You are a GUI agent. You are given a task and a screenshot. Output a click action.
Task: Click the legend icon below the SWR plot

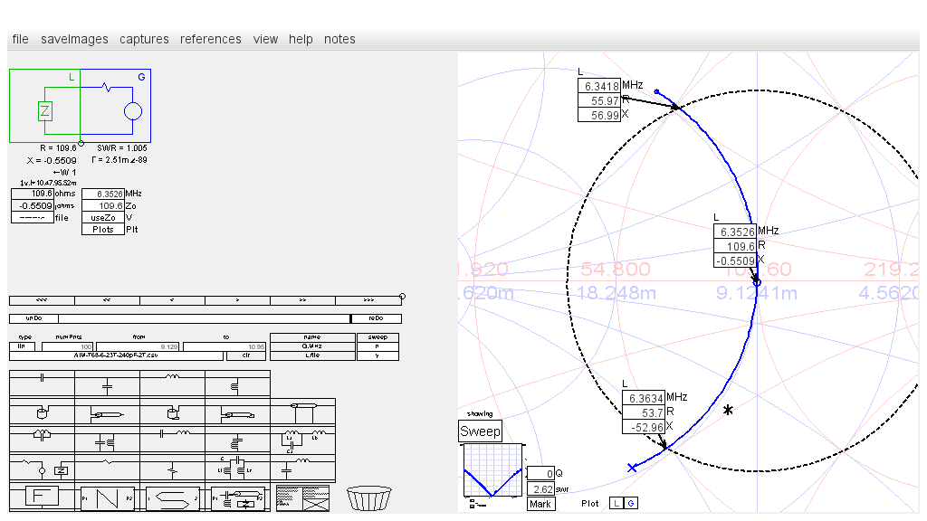pos(478,504)
